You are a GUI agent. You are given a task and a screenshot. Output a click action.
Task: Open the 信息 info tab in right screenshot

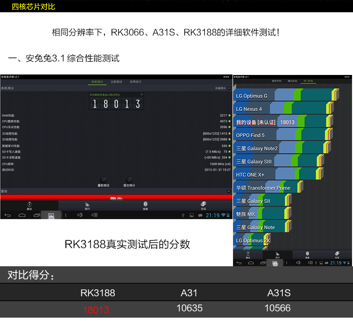pos(307,255)
